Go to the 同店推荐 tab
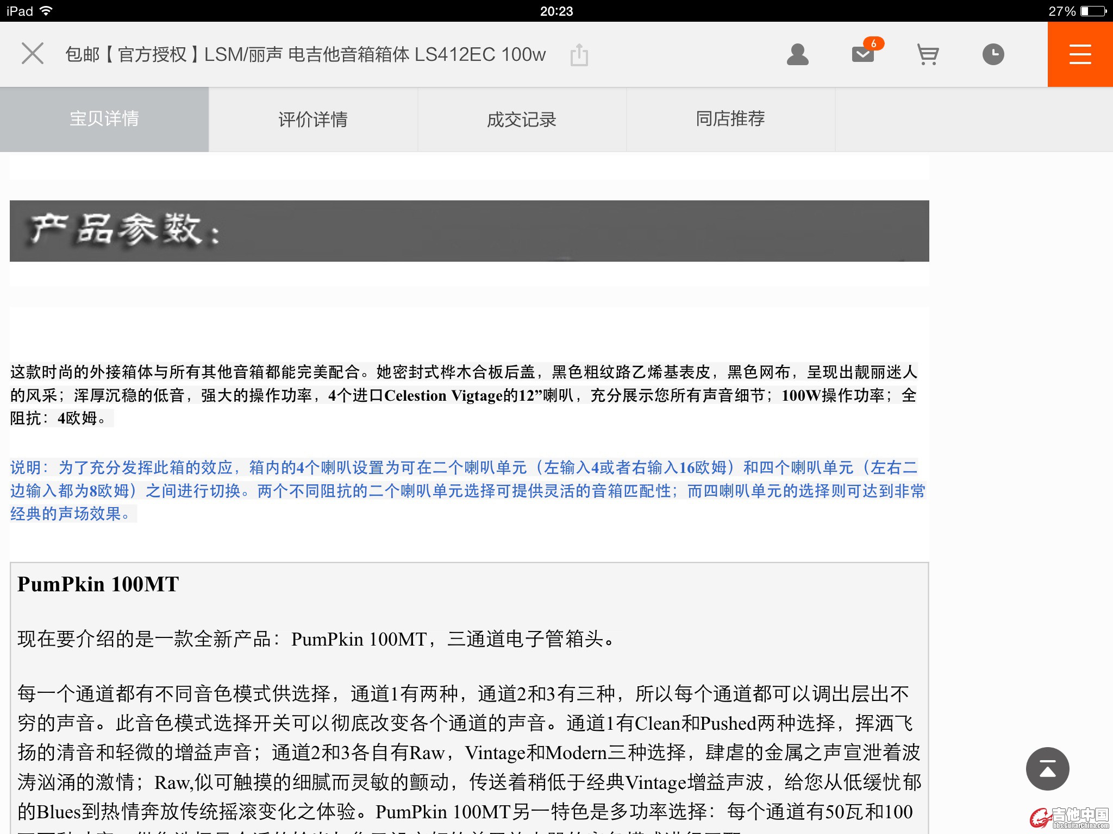The width and height of the screenshot is (1113, 834). (x=730, y=119)
